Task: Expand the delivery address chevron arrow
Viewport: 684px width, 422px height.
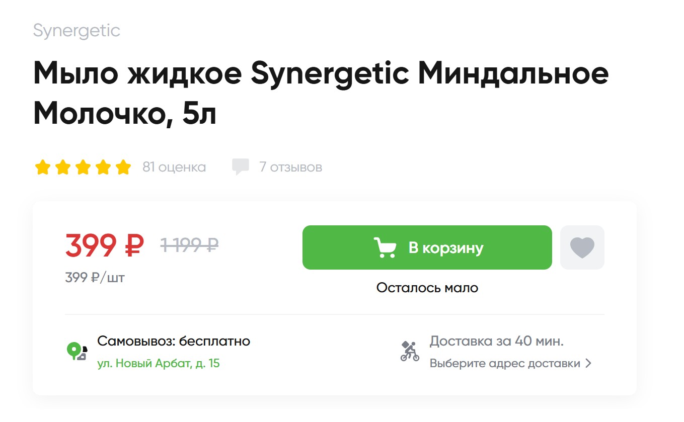Action: [588, 363]
